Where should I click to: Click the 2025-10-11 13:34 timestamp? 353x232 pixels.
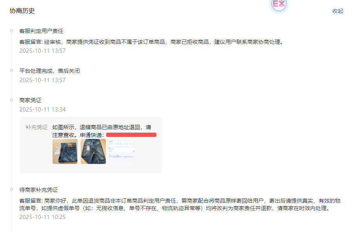[43, 110]
